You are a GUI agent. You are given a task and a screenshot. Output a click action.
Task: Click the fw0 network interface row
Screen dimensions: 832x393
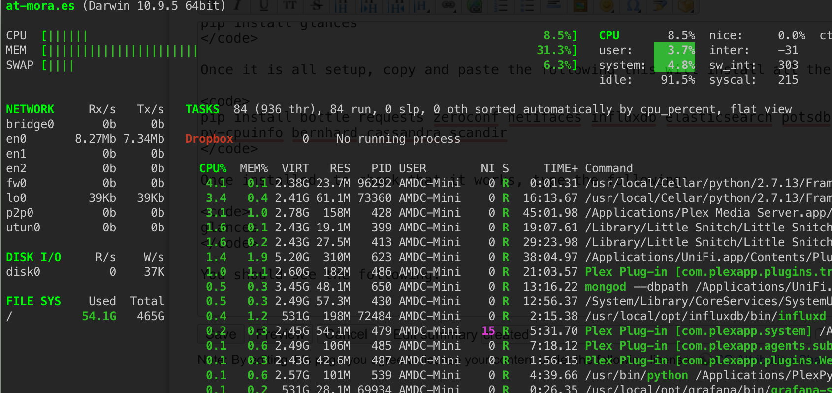pos(85,183)
